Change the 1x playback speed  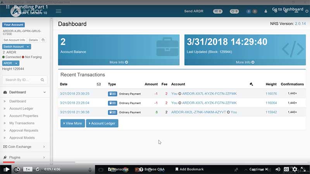click(28, 169)
